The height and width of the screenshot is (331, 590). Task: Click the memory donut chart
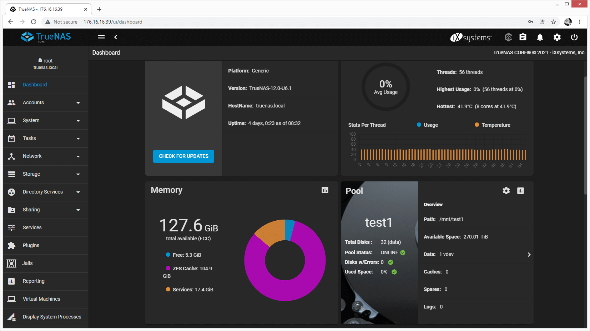click(x=285, y=260)
